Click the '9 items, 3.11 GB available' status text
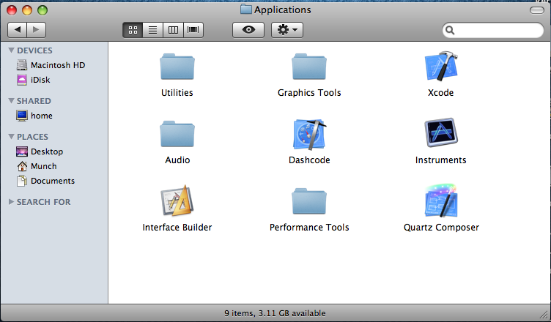This screenshot has width=551, height=322. pos(275,313)
